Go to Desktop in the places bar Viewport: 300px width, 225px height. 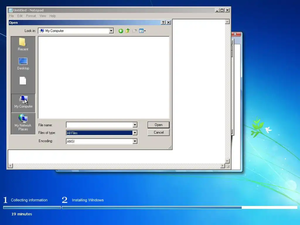pos(23,64)
